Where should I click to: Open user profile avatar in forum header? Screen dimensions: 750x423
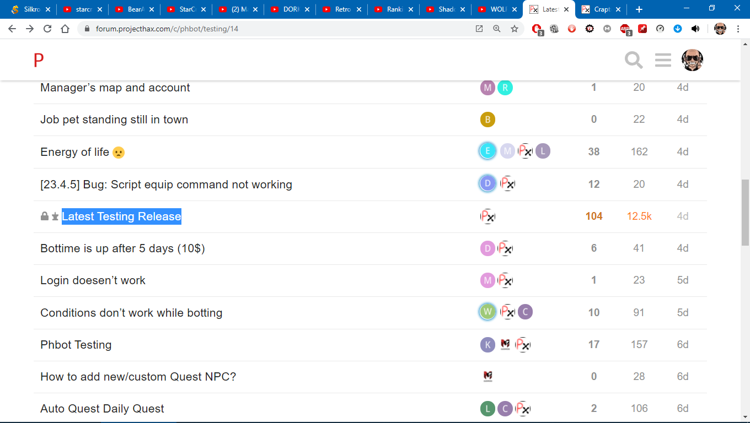pos(692,60)
